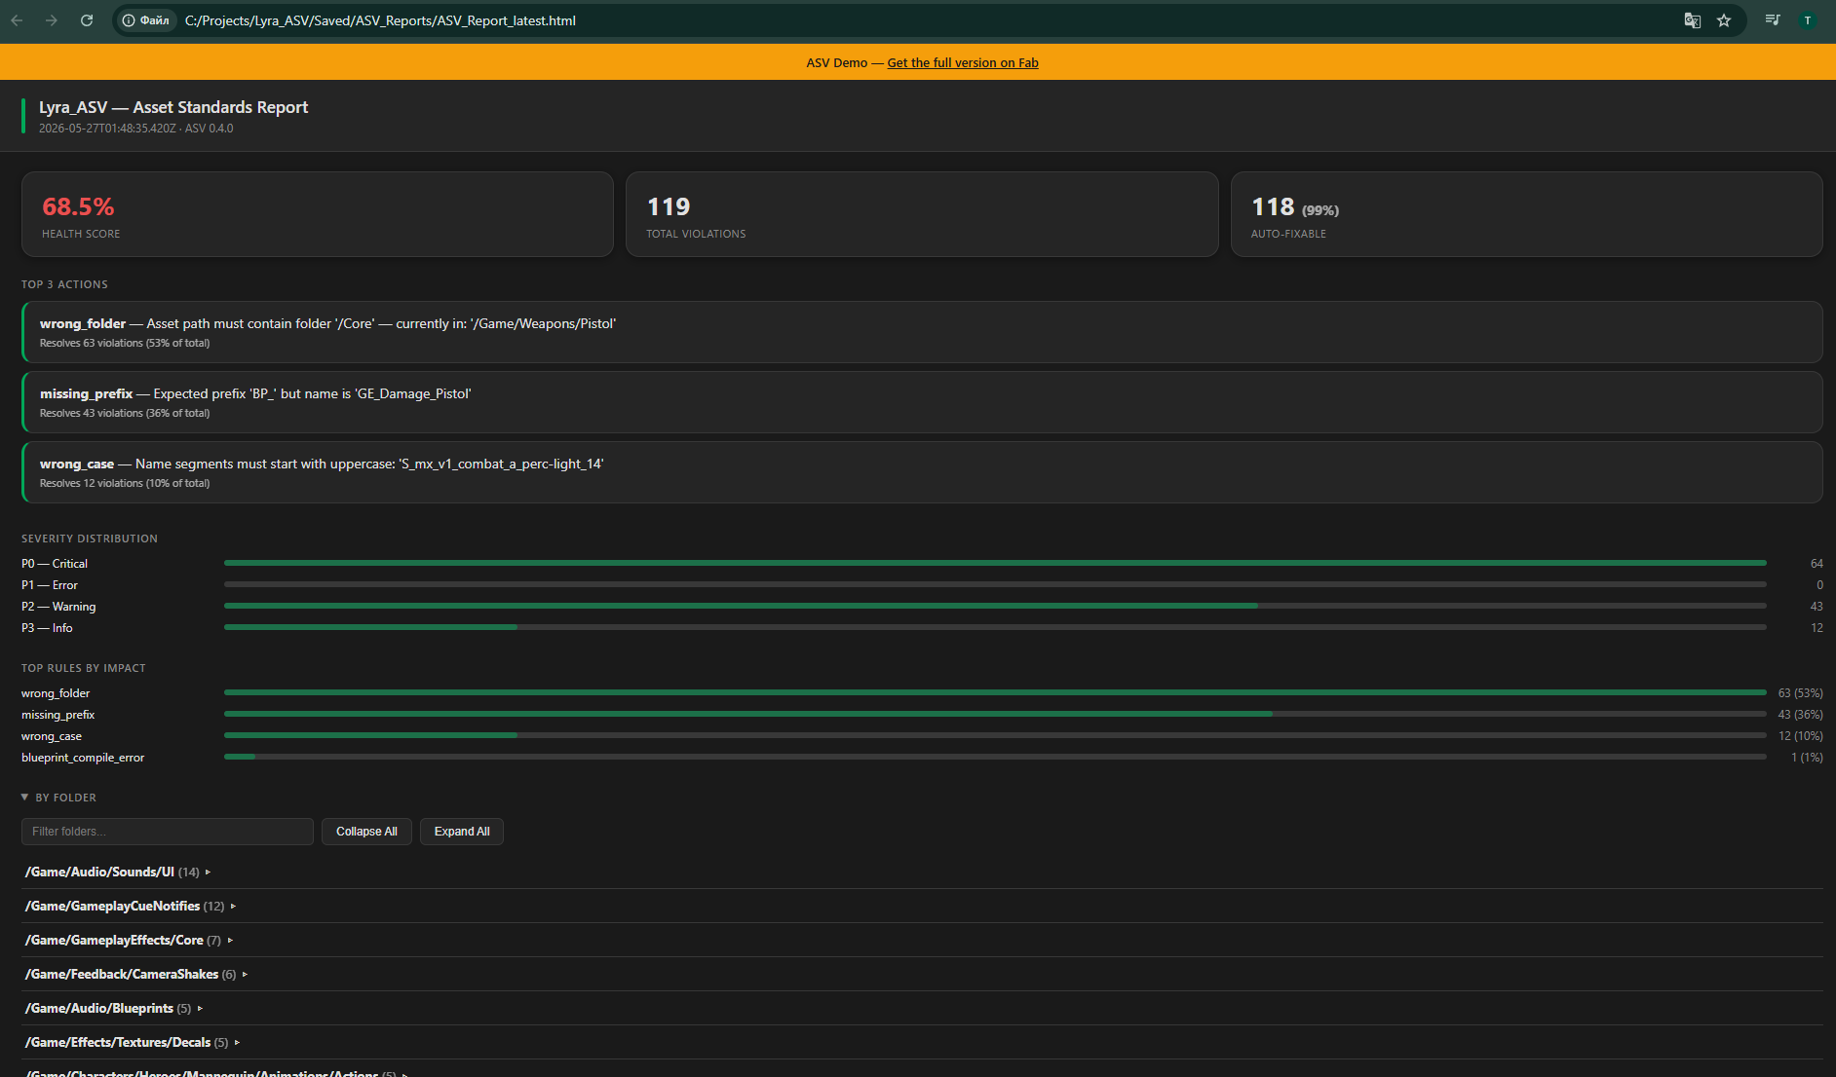Open the 'Get the full version on Fab' link
This screenshot has width=1836, height=1077.
coord(963,63)
